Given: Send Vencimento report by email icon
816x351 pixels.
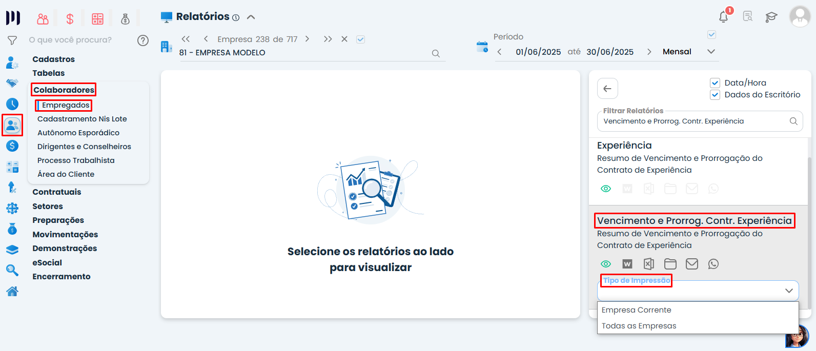Looking at the screenshot, I should 691,264.
